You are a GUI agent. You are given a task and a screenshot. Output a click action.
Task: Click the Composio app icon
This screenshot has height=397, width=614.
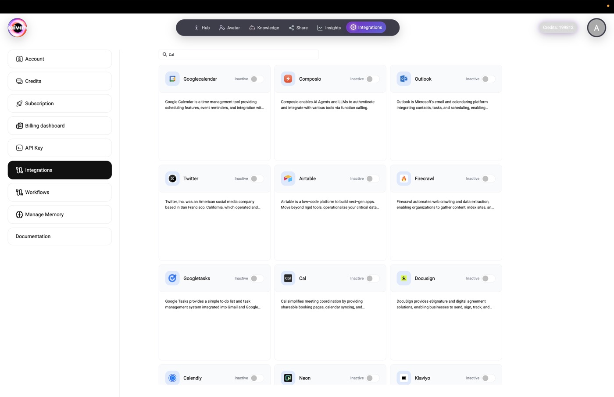pyautogui.click(x=288, y=79)
